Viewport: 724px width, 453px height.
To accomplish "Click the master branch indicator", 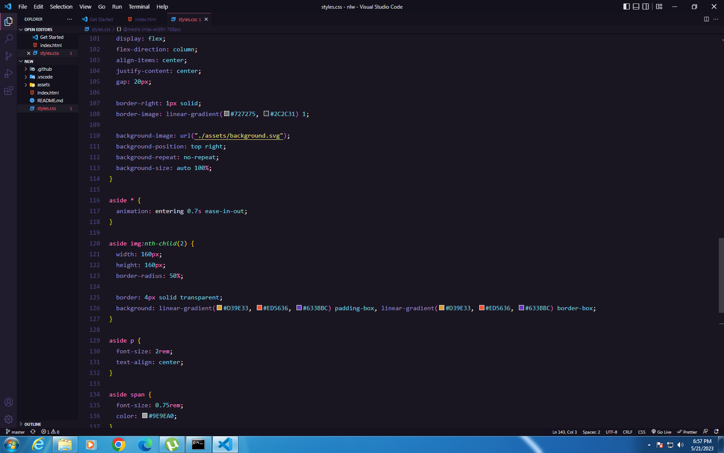I will (x=15, y=432).
